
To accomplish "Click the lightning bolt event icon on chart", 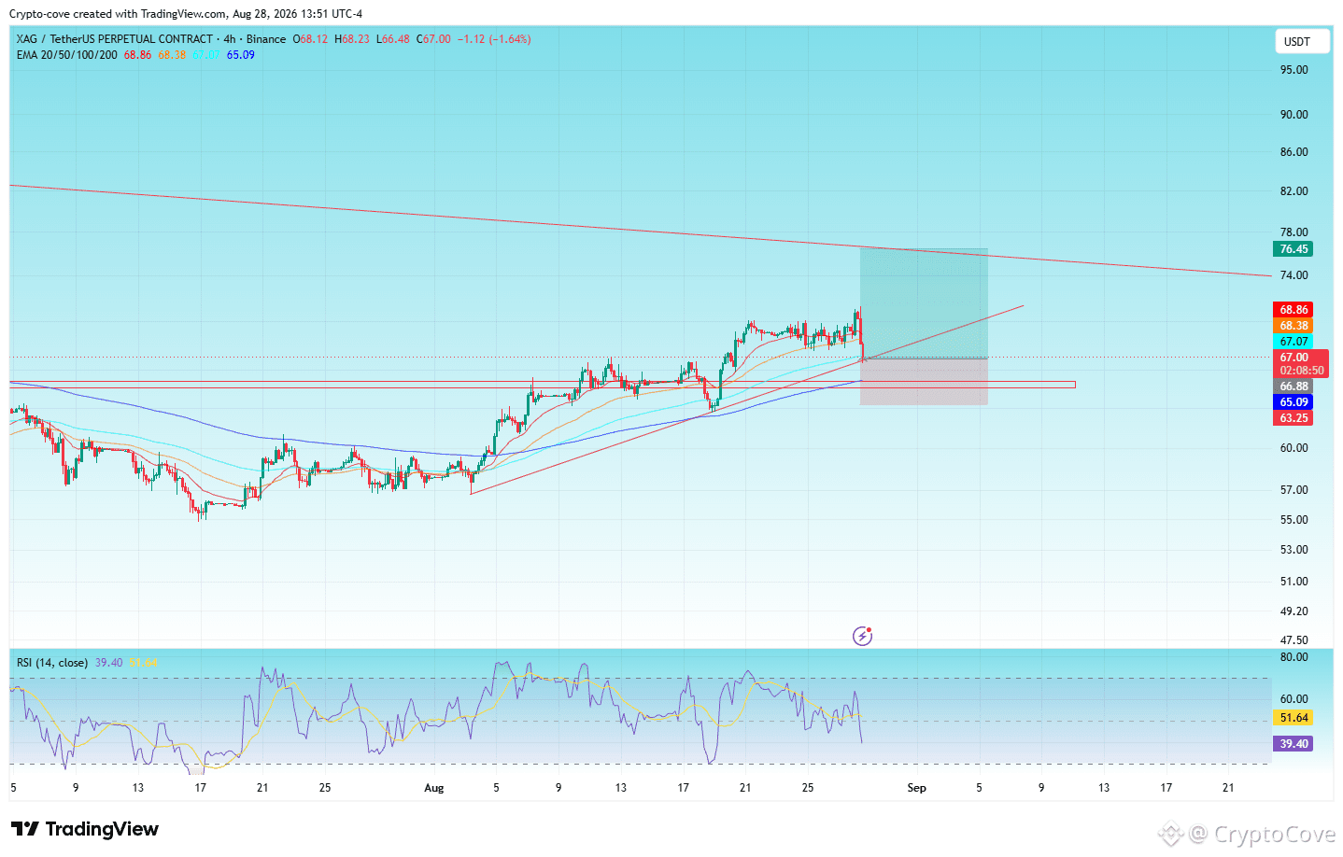I will coord(862,636).
